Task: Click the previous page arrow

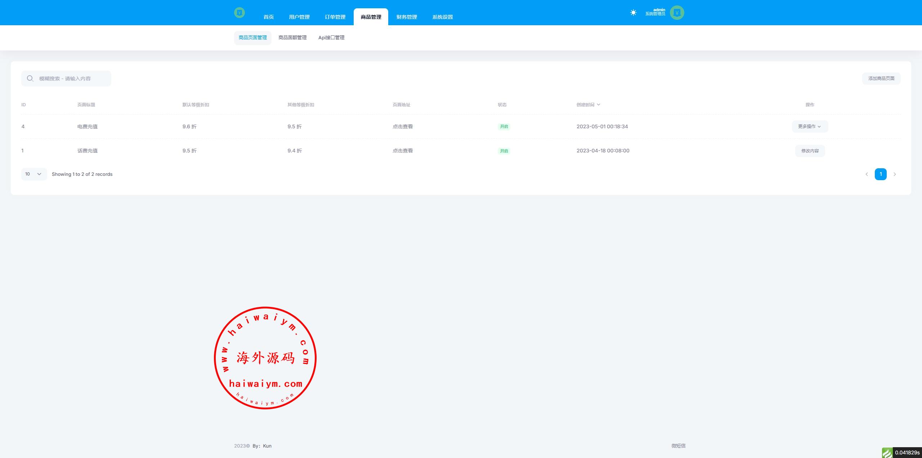Action: 867,174
